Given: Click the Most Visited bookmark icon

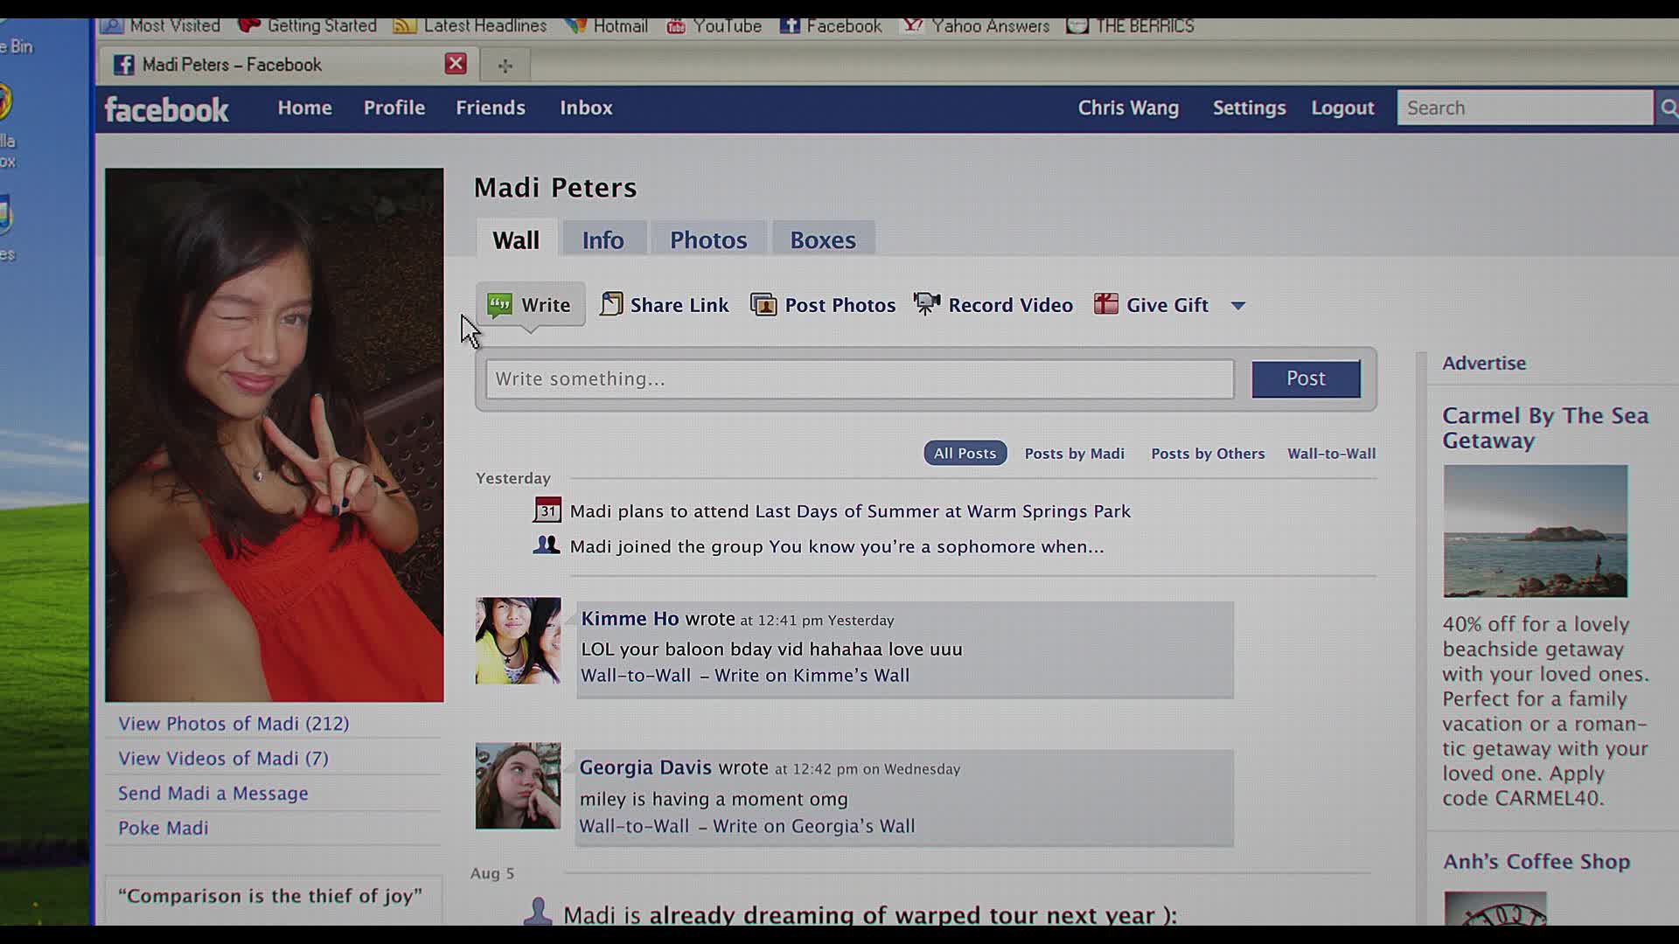Looking at the screenshot, I should 111,25.
